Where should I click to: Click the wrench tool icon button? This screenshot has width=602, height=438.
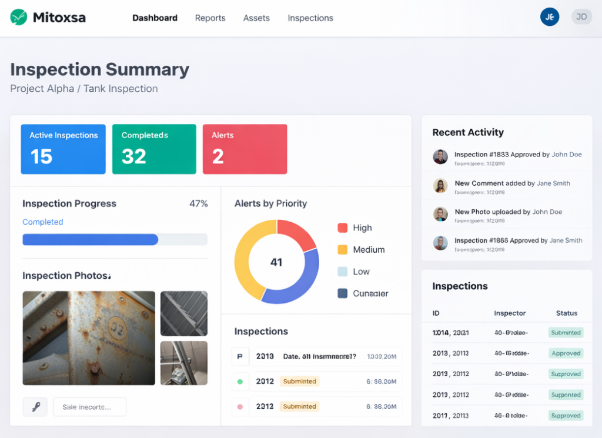35,407
